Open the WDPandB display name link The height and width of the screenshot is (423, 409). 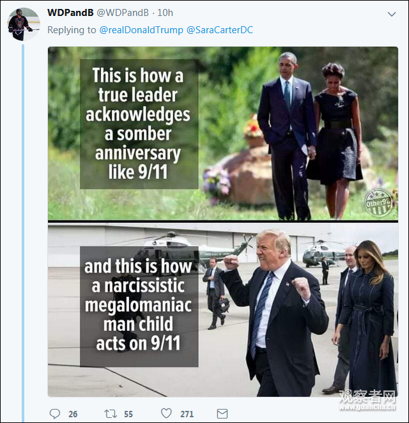[x=70, y=13]
